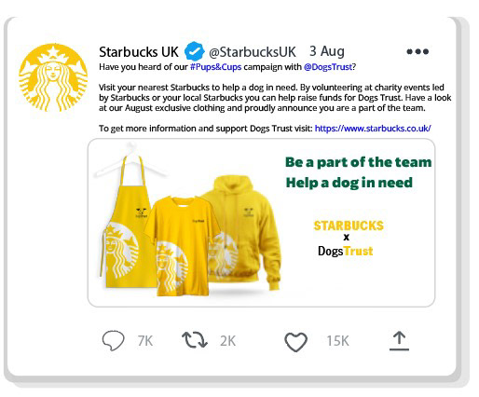Open the three-dot more options menu
The height and width of the screenshot is (397, 479).
click(x=417, y=51)
